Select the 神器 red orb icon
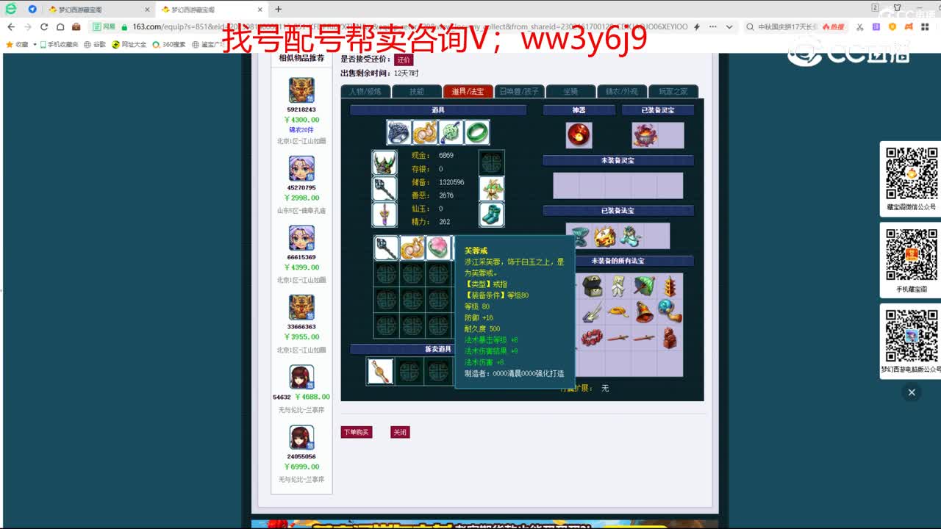 pyautogui.click(x=579, y=135)
